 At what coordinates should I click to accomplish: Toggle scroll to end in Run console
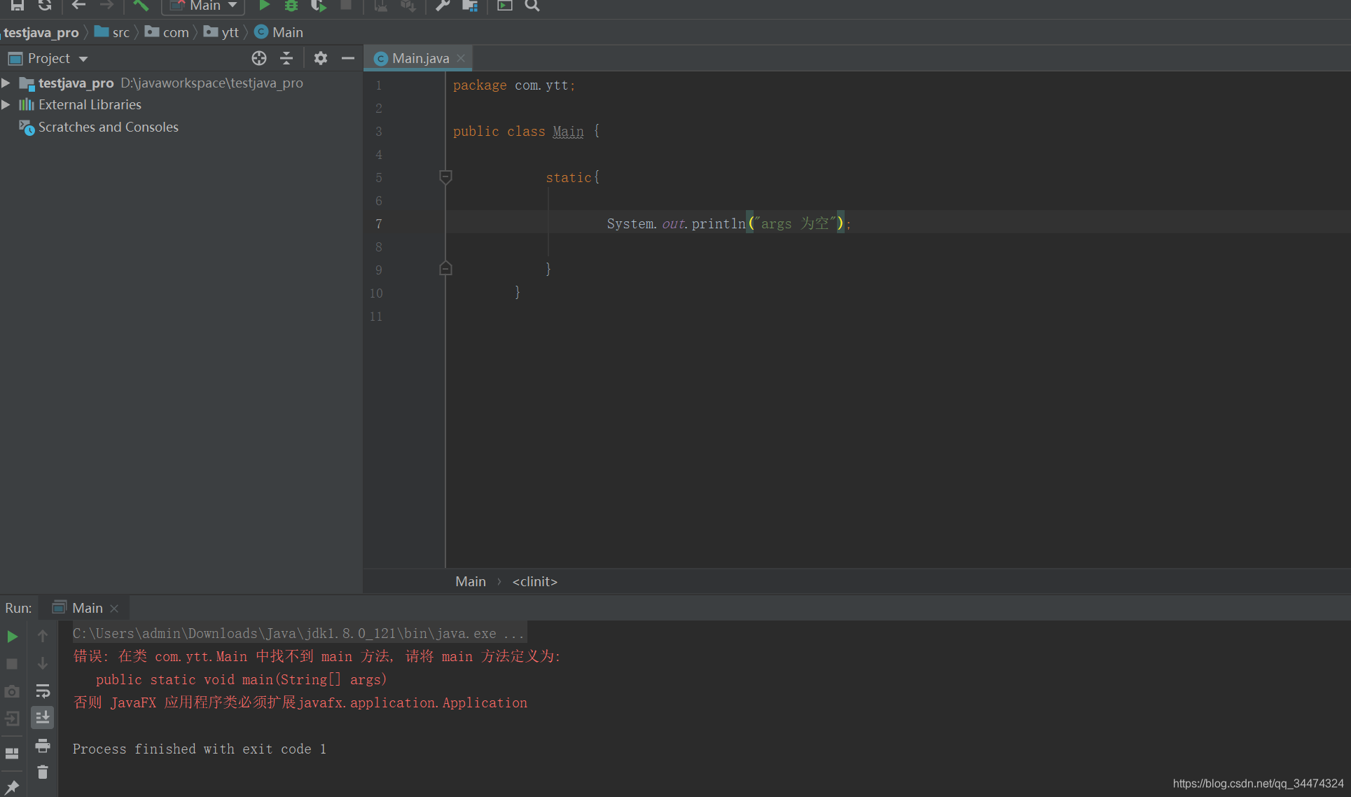(43, 717)
